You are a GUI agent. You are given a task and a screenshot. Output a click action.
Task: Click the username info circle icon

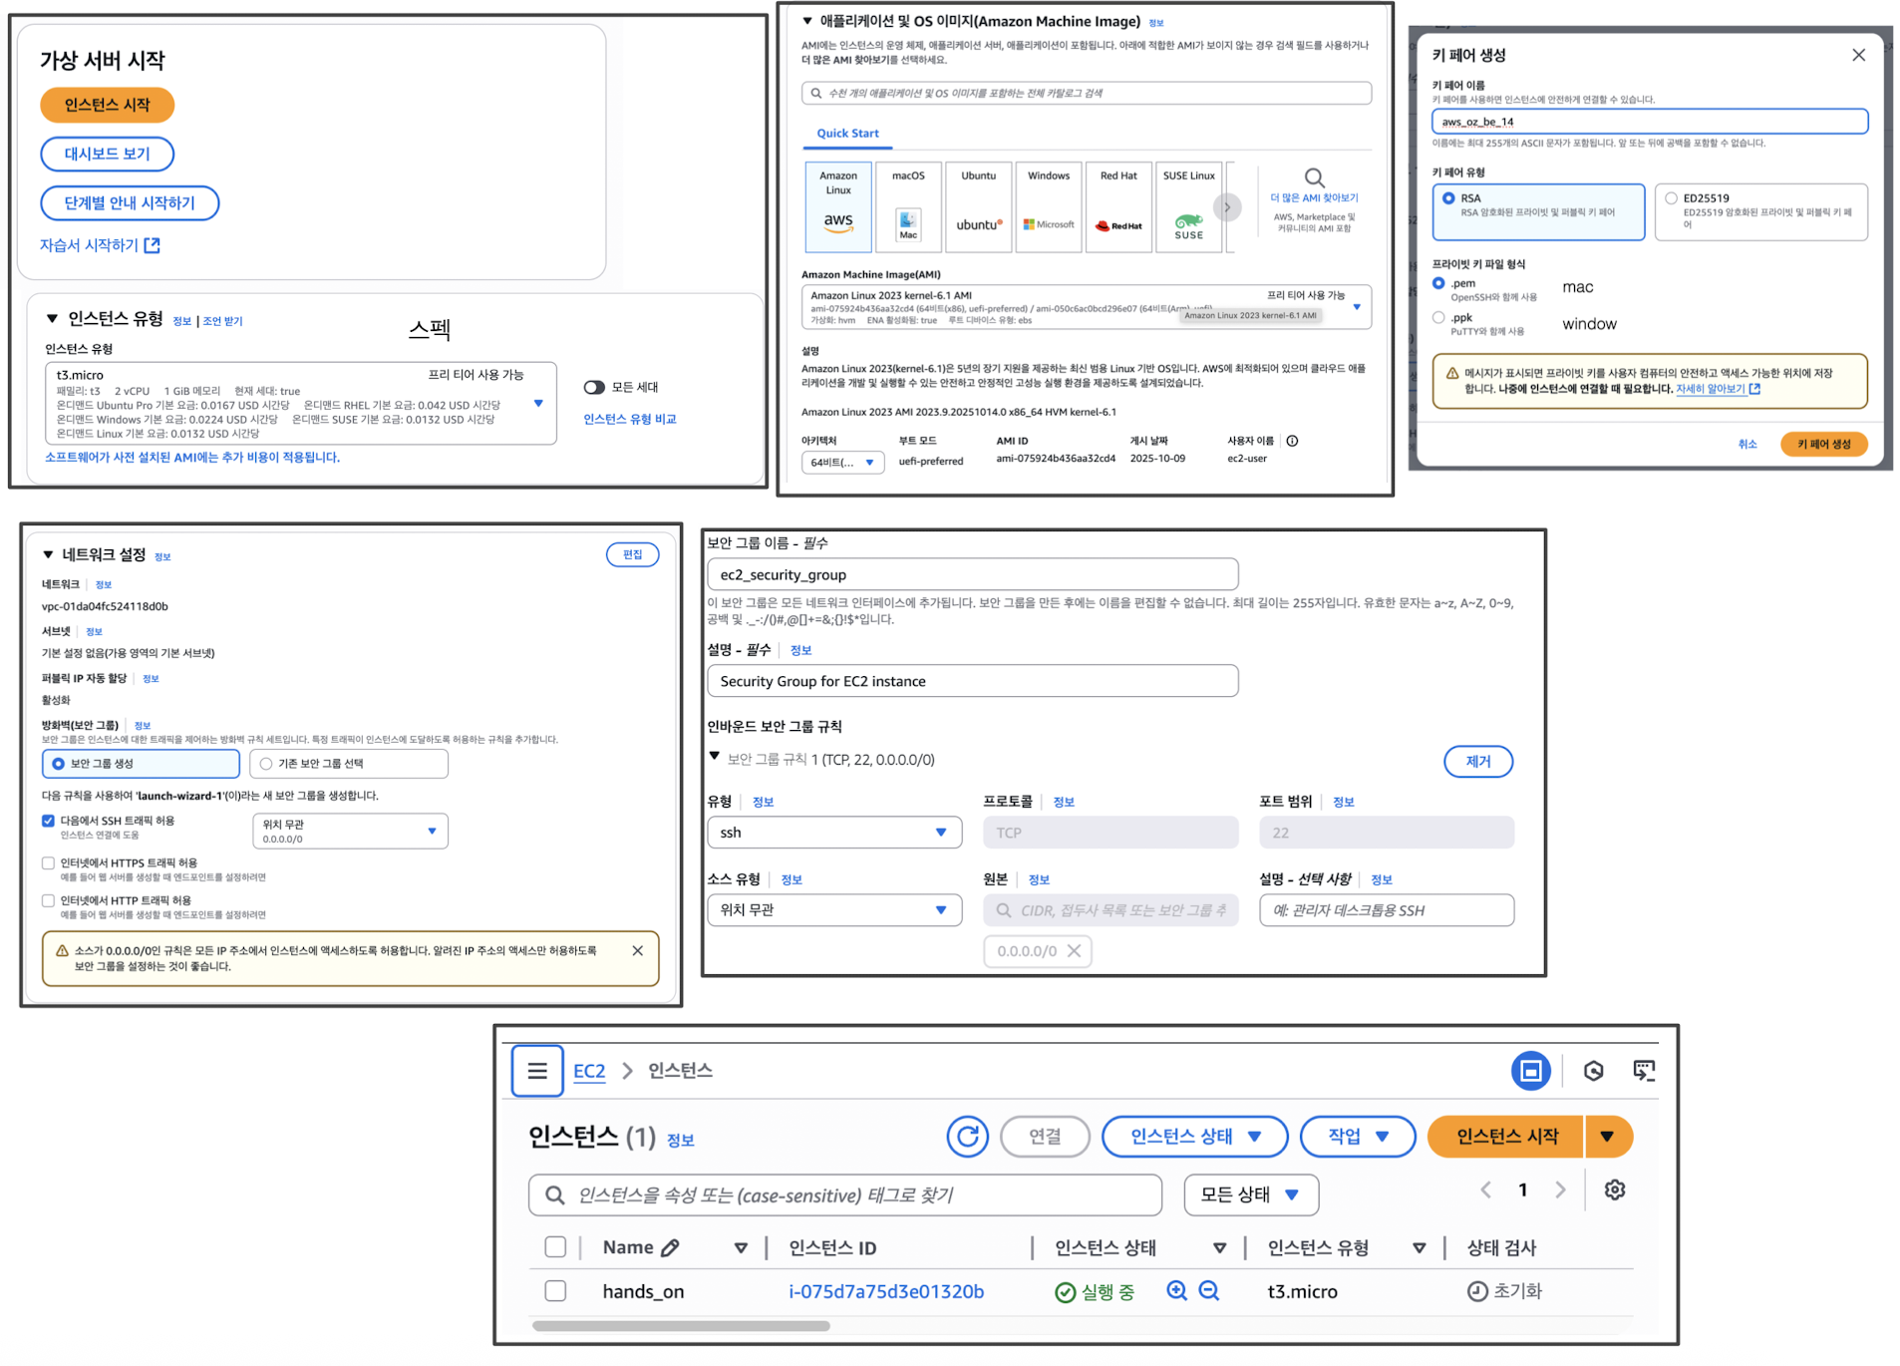pyautogui.click(x=1292, y=441)
